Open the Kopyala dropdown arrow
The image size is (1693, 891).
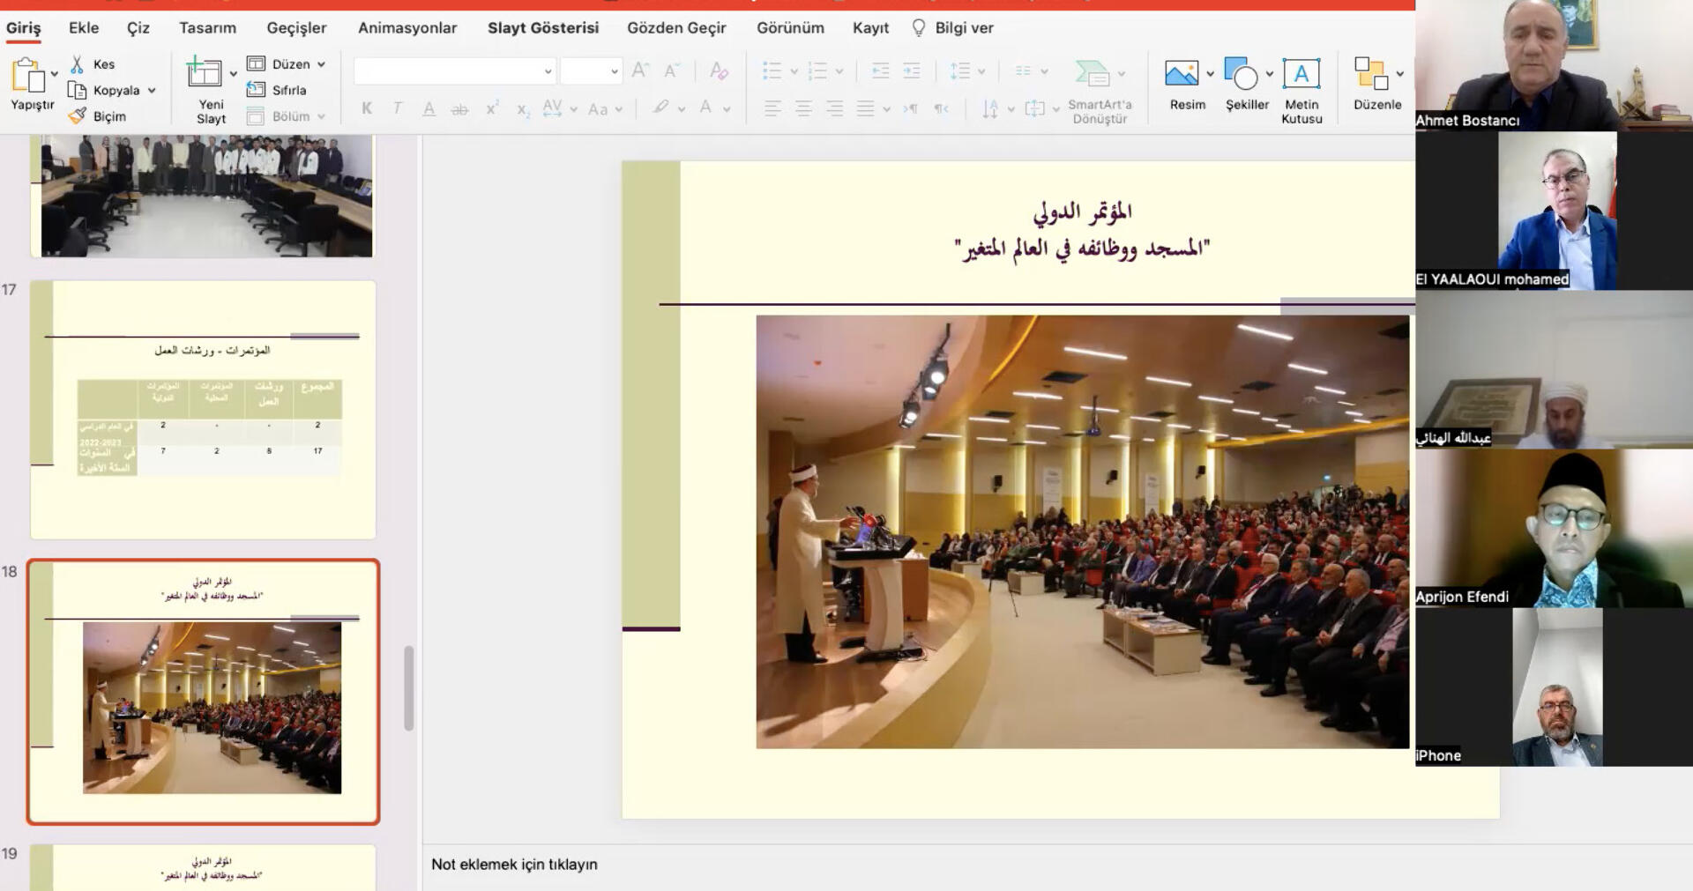152,90
